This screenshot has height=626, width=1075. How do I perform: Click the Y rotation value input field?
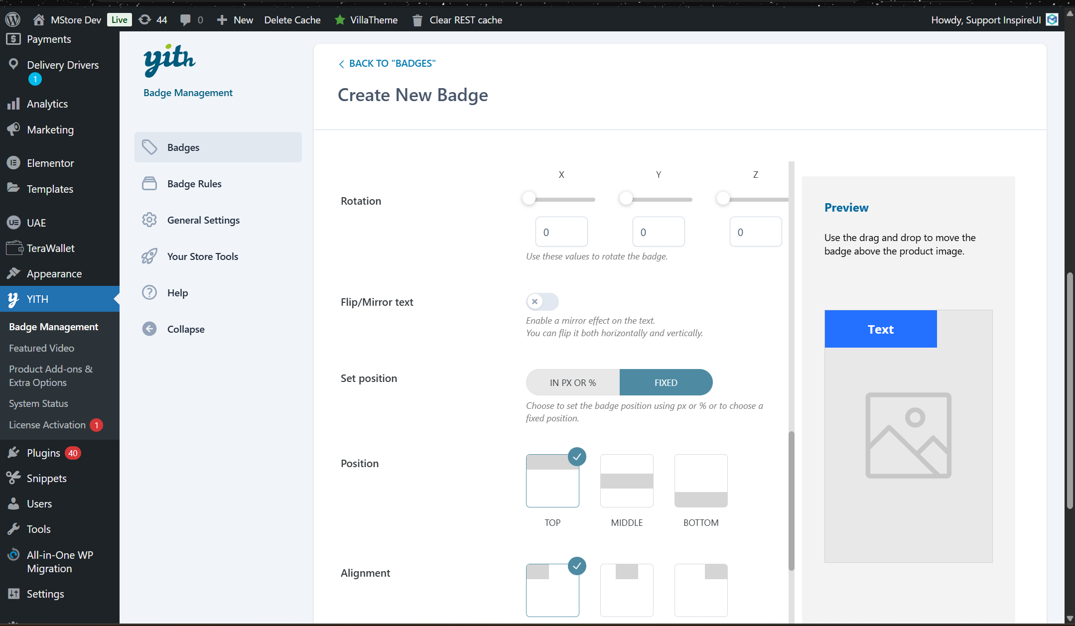[658, 232]
